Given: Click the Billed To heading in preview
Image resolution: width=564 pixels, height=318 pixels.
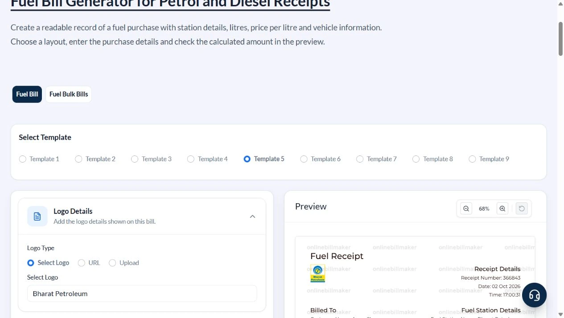Looking at the screenshot, I should point(323,310).
